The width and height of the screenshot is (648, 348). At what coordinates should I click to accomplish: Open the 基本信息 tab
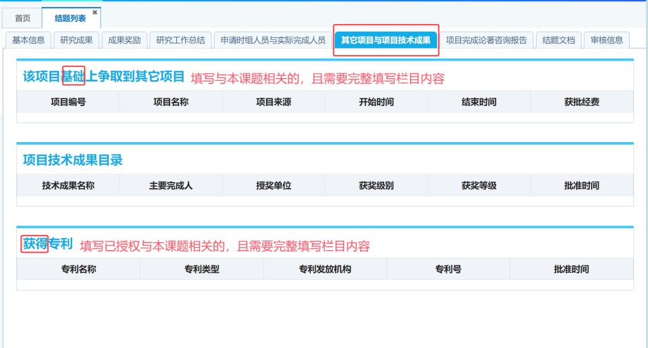coord(28,40)
